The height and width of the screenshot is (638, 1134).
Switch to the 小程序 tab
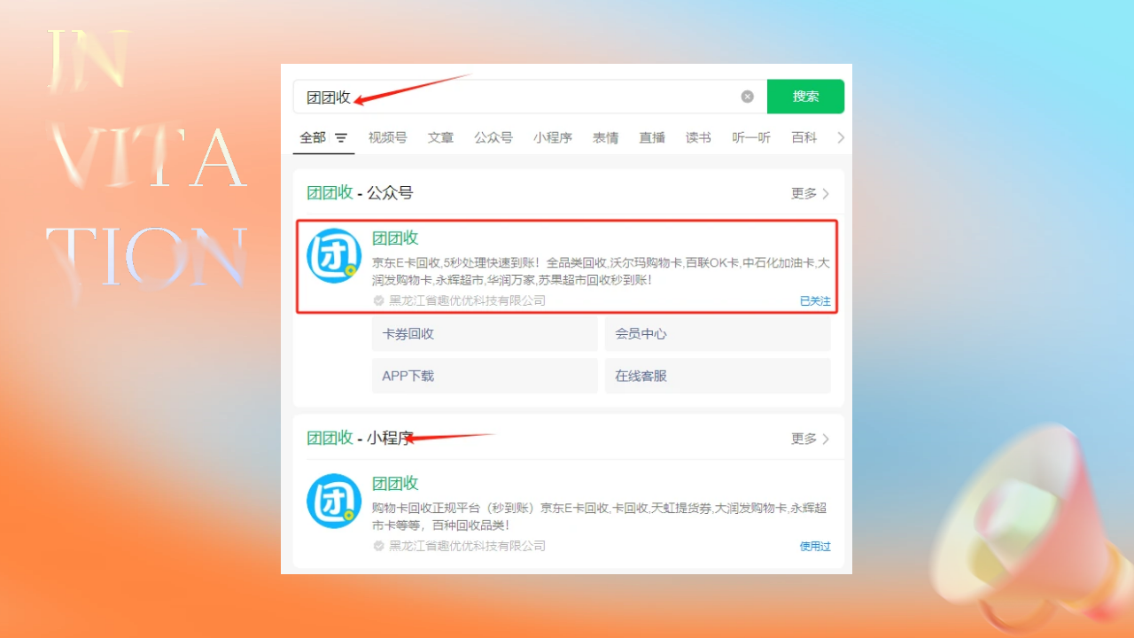pyautogui.click(x=553, y=137)
